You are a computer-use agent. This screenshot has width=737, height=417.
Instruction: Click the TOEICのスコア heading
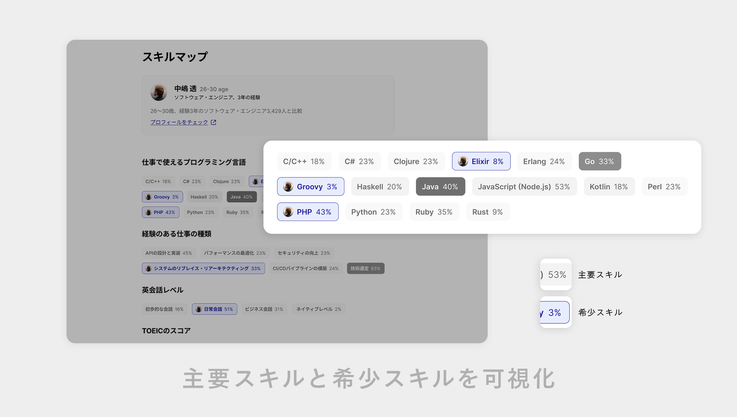[x=166, y=331]
